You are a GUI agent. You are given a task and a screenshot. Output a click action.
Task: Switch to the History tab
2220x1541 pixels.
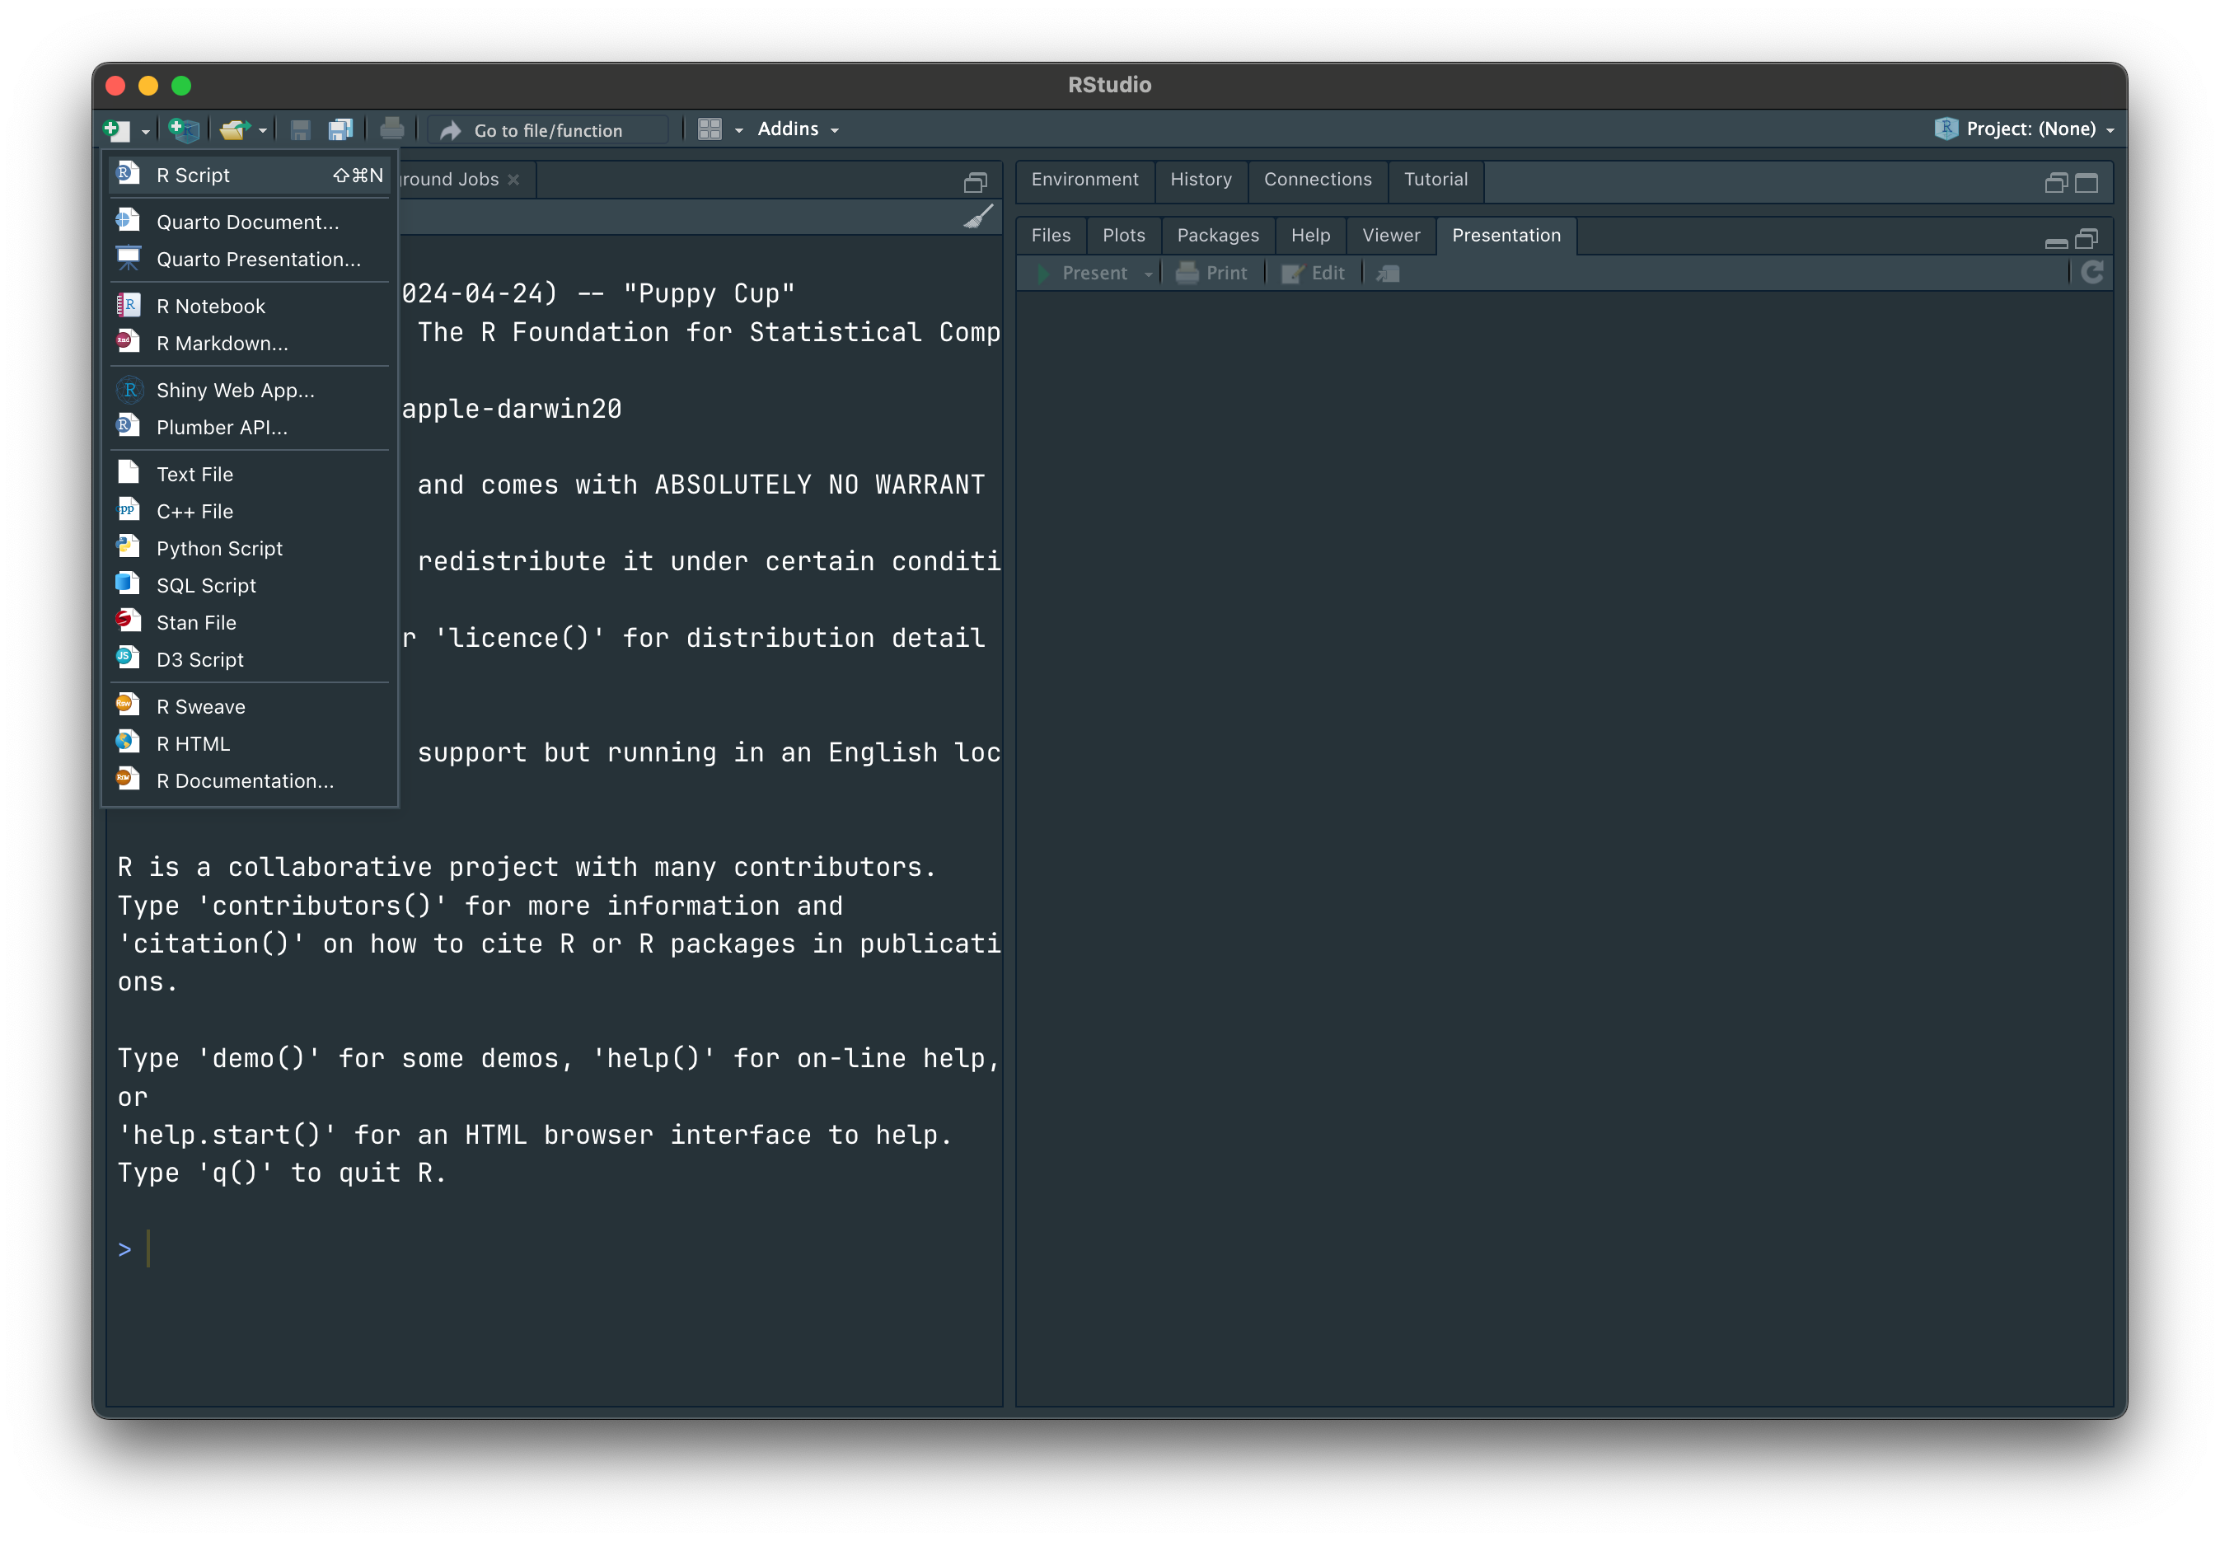click(x=1201, y=180)
